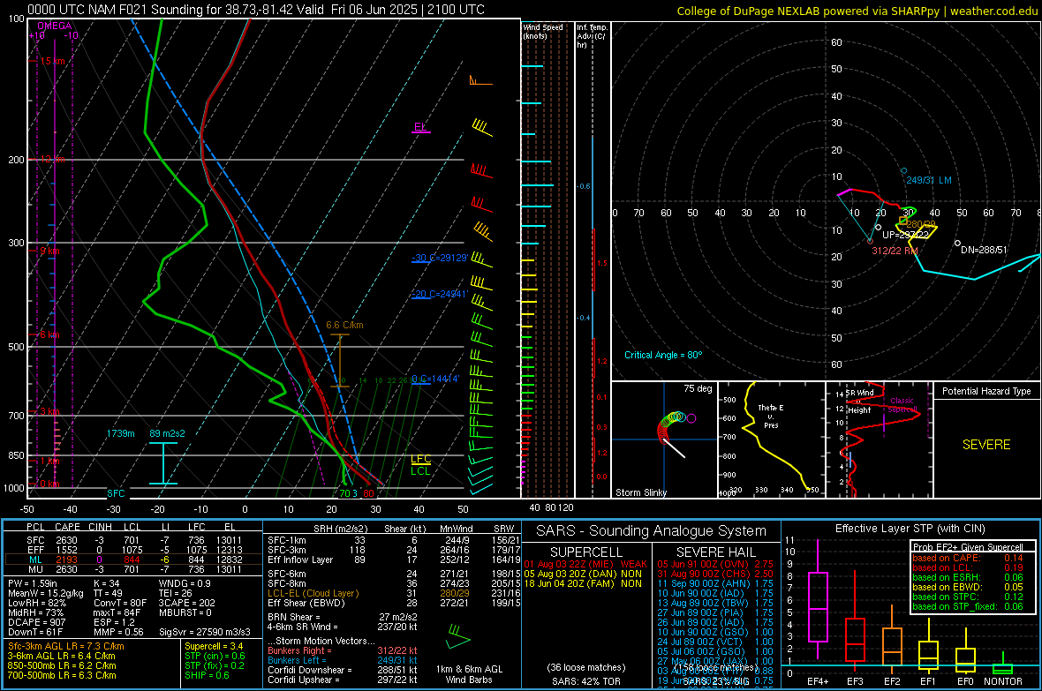Click the Eff Shear (EBWD) row

[394, 603]
